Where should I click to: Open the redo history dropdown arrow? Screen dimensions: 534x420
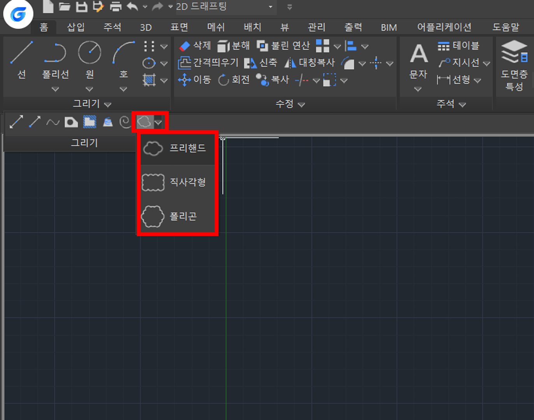click(170, 7)
